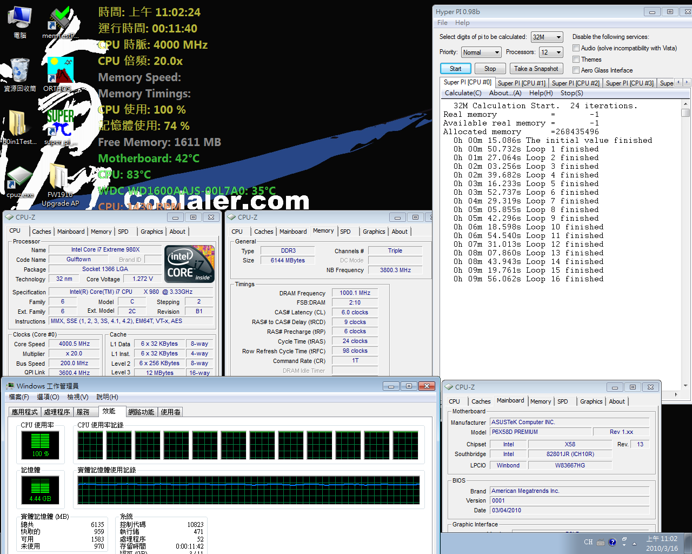Click the P6X58D PREMIUM model field

pyautogui.click(x=540, y=432)
